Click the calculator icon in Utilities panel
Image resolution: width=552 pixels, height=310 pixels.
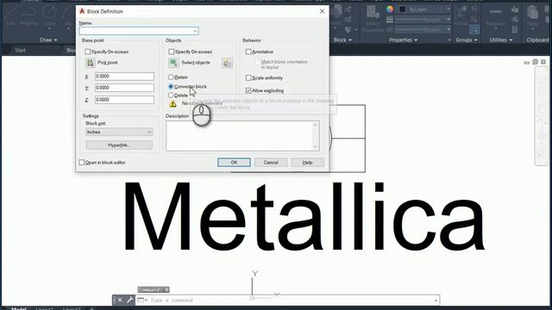pos(515,29)
